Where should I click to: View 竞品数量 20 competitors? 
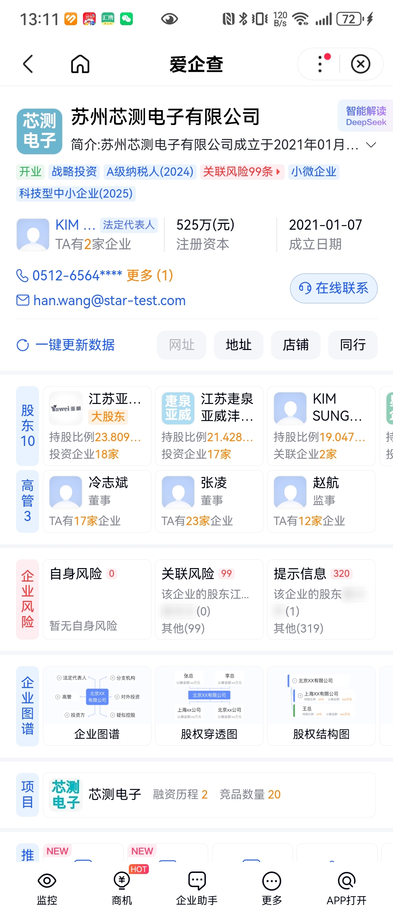(250, 794)
